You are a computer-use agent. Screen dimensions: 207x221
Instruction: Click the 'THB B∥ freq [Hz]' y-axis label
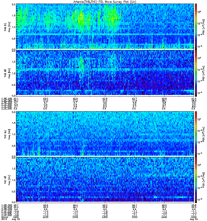pyautogui.click(x=7, y=73)
